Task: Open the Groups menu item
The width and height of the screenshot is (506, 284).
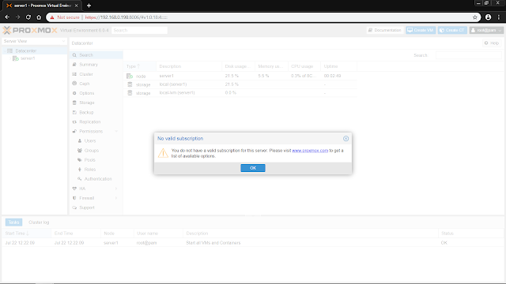Action: [x=96, y=151]
